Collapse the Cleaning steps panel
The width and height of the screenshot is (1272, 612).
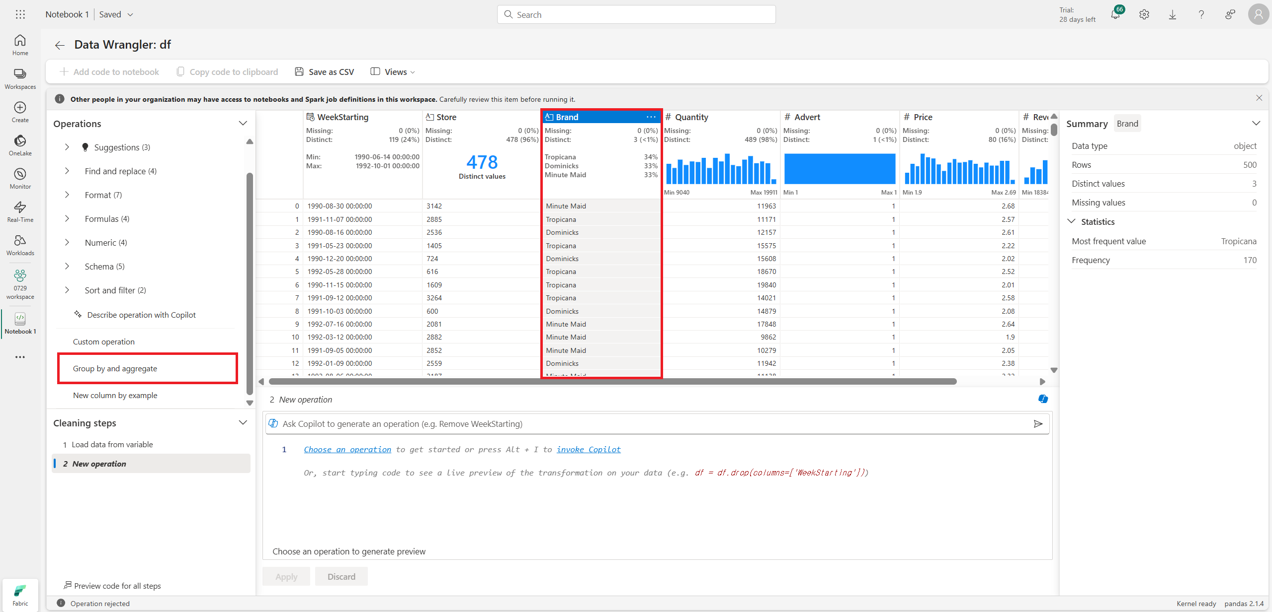[x=243, y=422]
